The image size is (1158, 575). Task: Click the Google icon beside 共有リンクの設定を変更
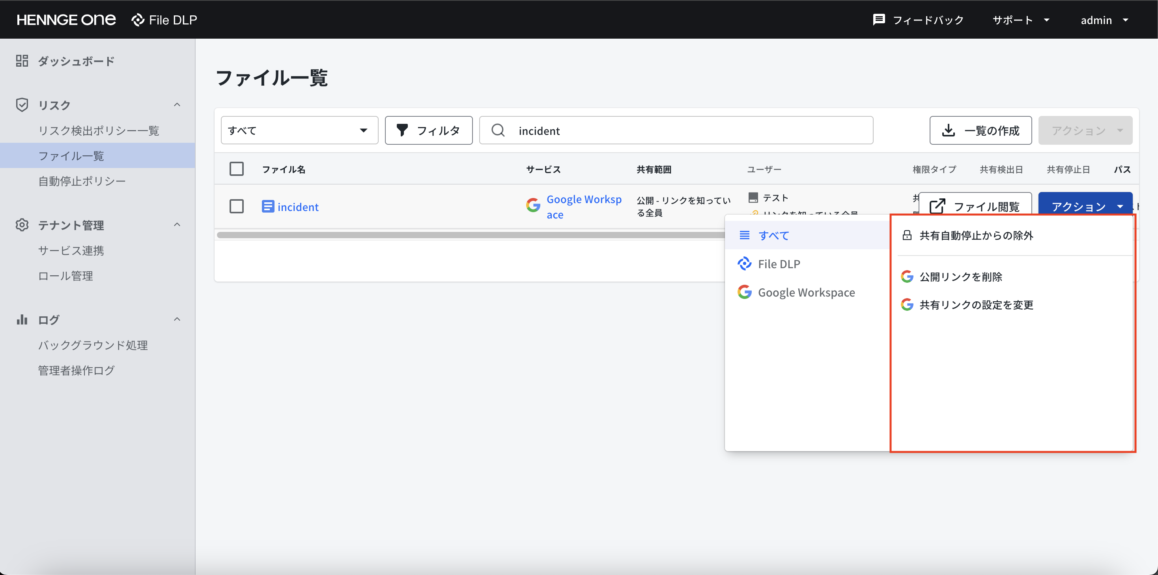click(x=907, y=304)
